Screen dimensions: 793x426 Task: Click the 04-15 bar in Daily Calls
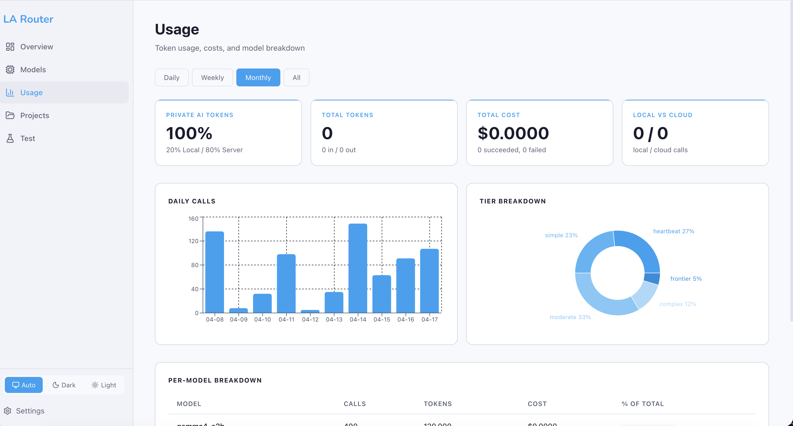(382, 294)
